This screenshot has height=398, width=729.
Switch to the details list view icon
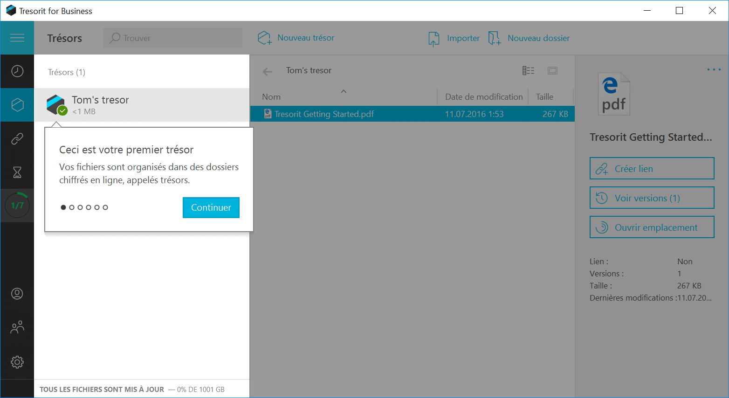click(529, 70)
